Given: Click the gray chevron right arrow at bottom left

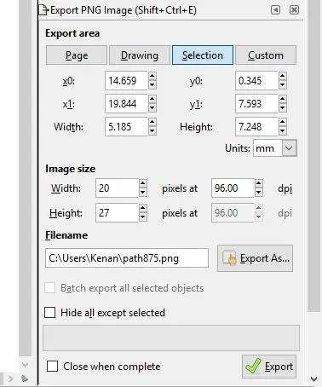Looking at the screenshot, I should pos(11,378).
